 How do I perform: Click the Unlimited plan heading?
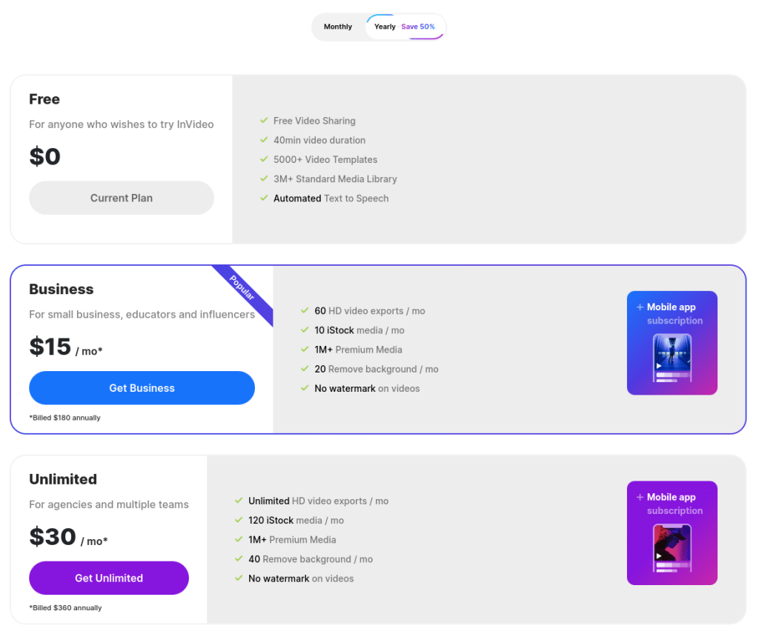coord(63,479)
